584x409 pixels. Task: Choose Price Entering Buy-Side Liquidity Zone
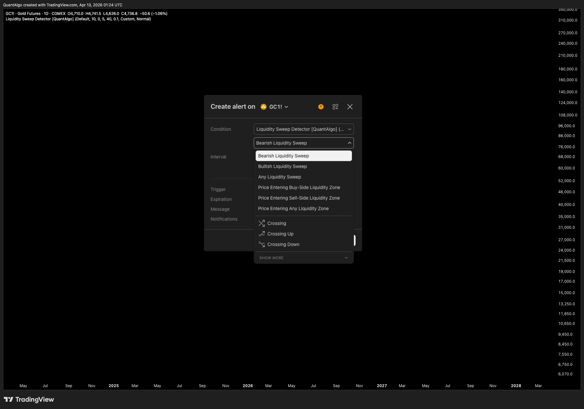tap(304, 188)
